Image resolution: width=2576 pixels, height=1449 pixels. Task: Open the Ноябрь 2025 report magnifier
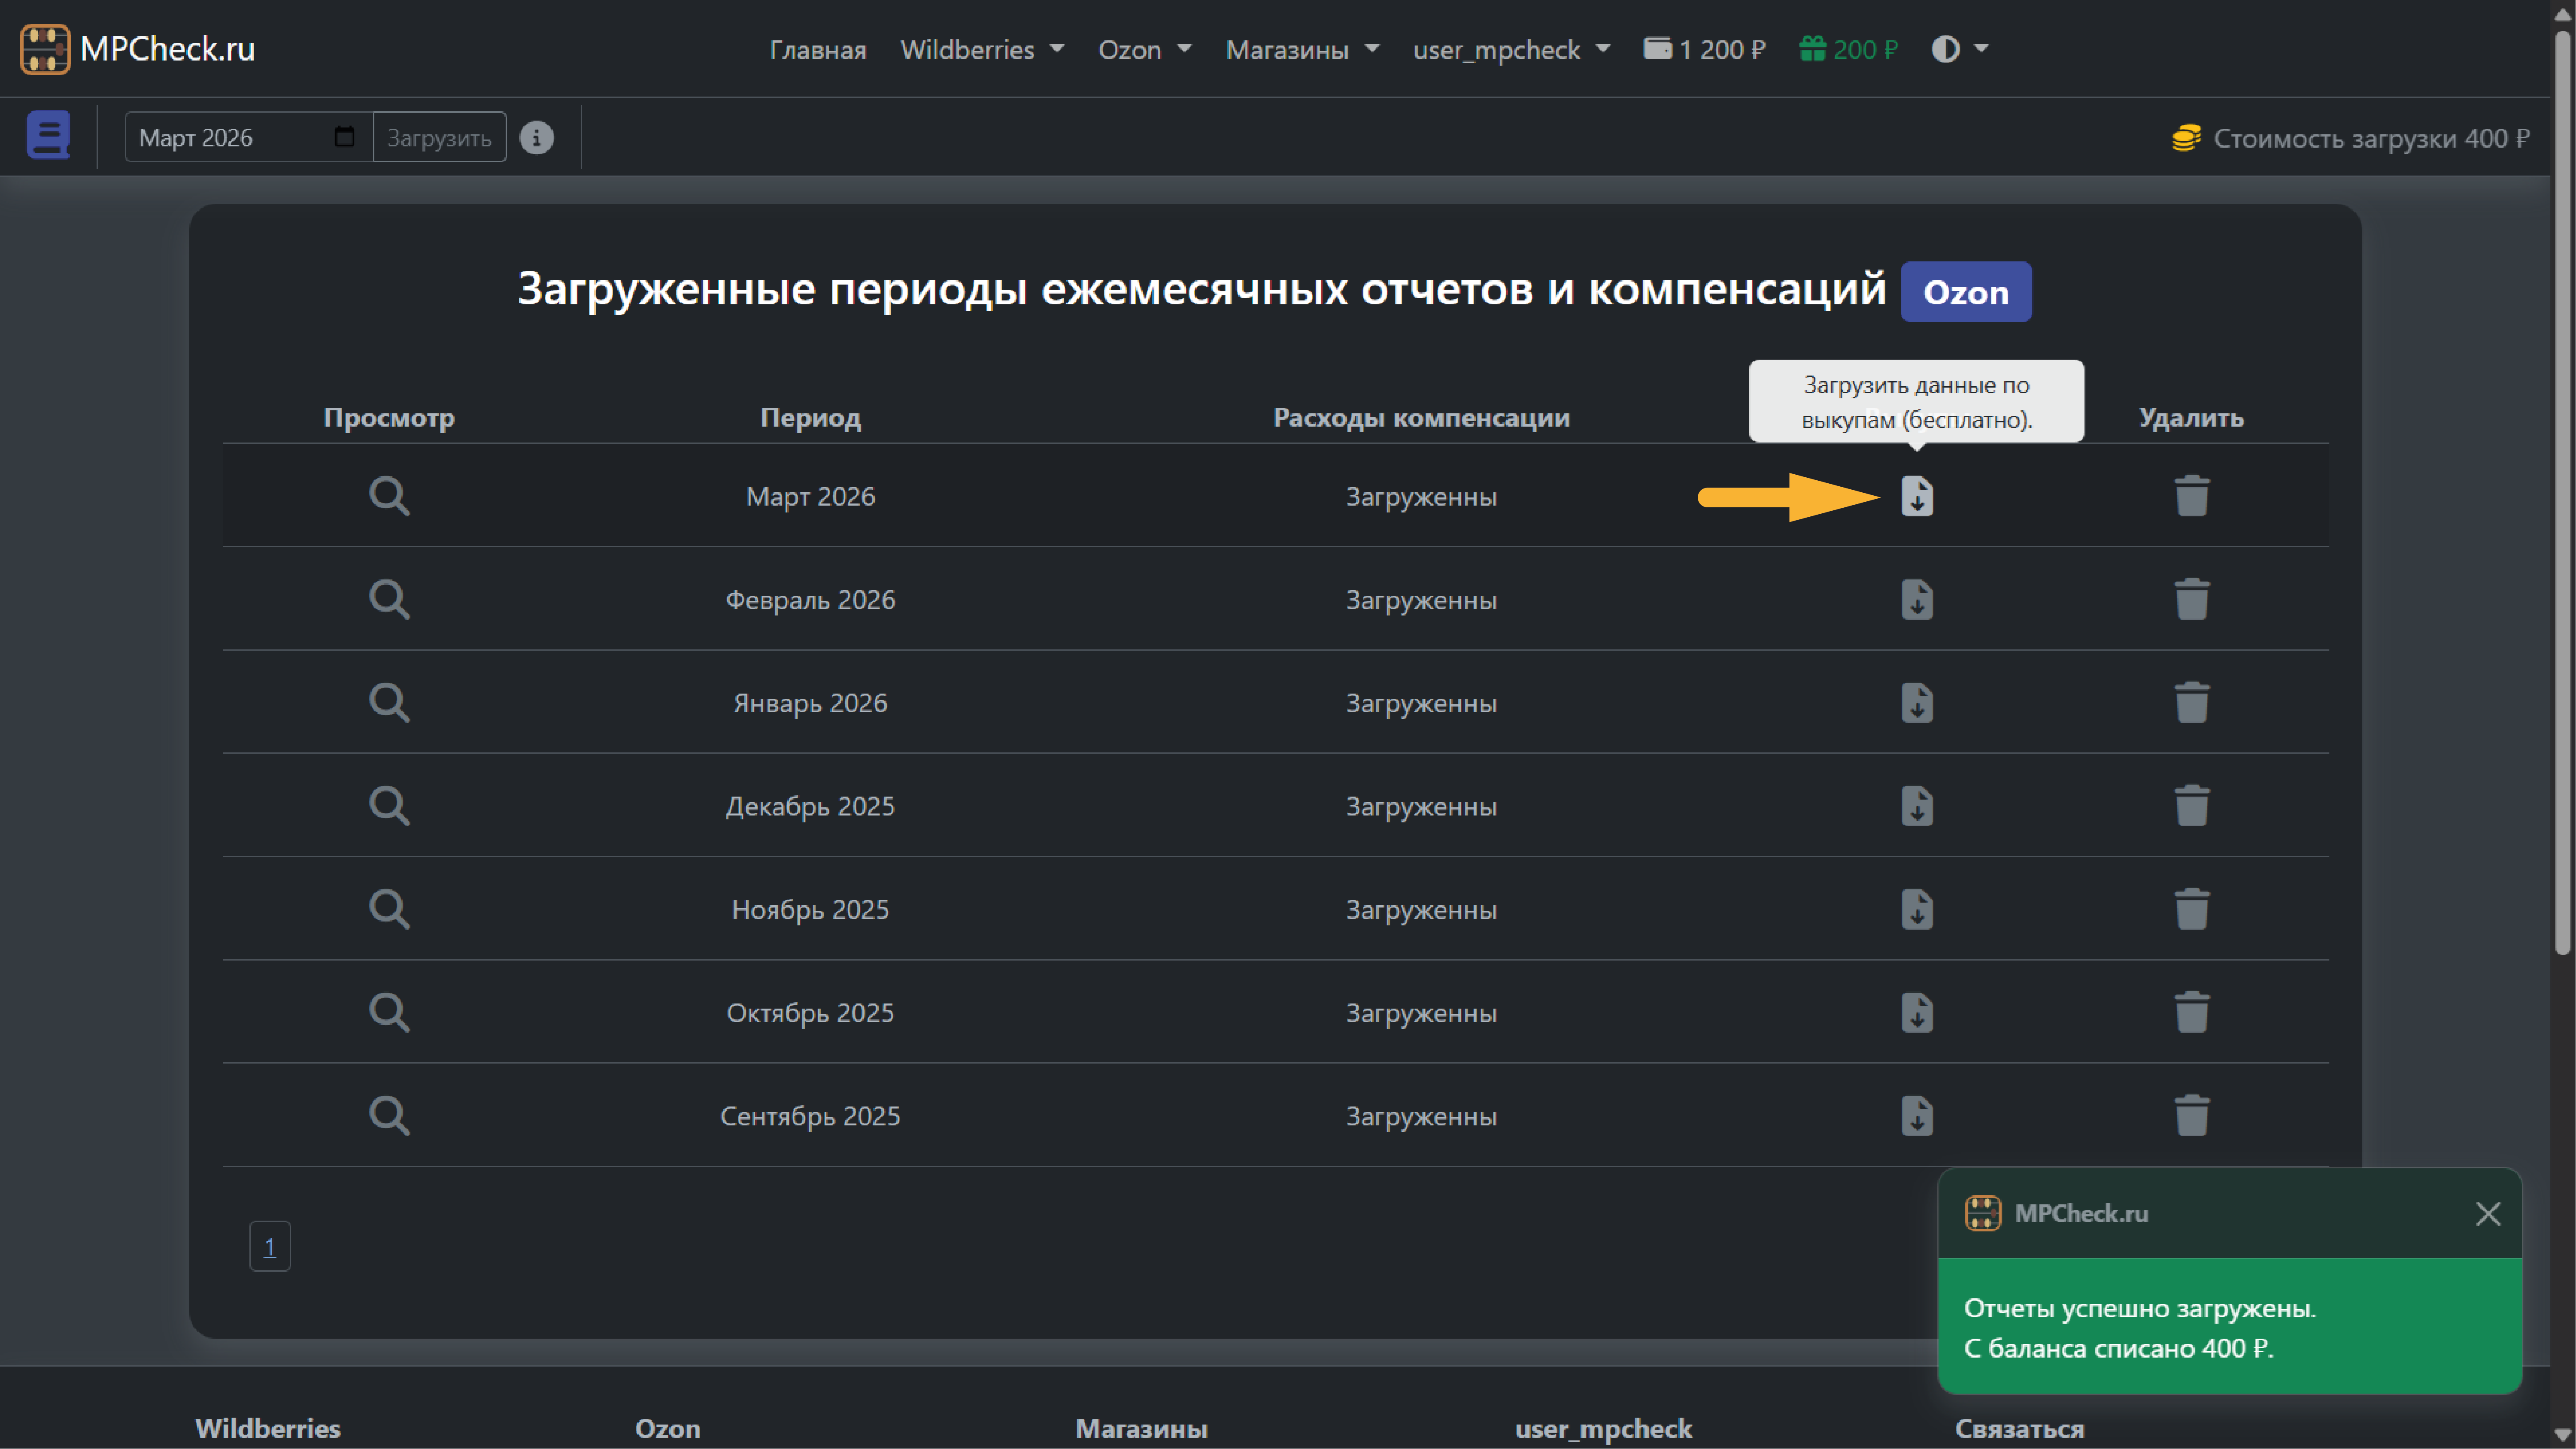(x=389, y=909)
